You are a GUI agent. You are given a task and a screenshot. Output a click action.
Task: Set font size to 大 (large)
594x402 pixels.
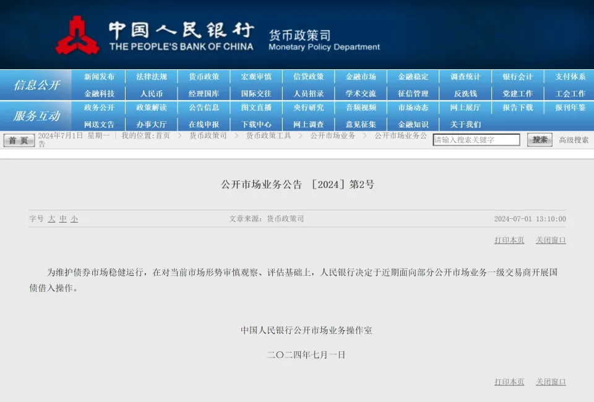[52, 219]
